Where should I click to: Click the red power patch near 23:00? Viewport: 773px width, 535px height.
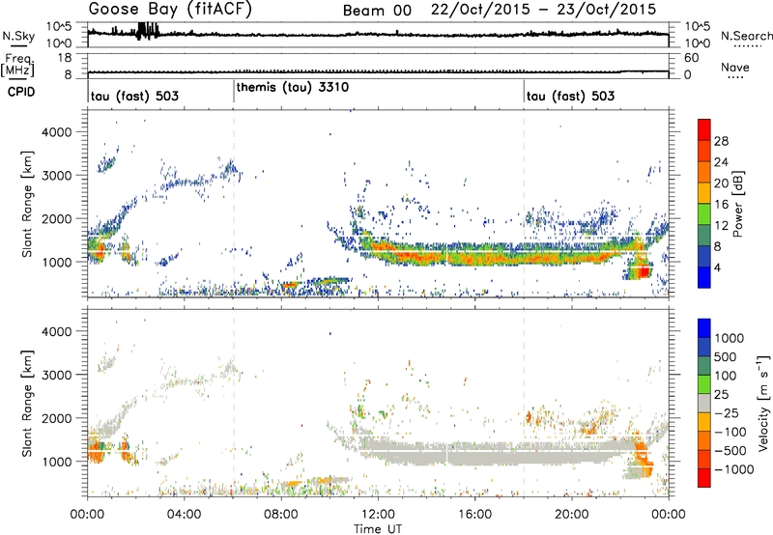click(643, 271)
